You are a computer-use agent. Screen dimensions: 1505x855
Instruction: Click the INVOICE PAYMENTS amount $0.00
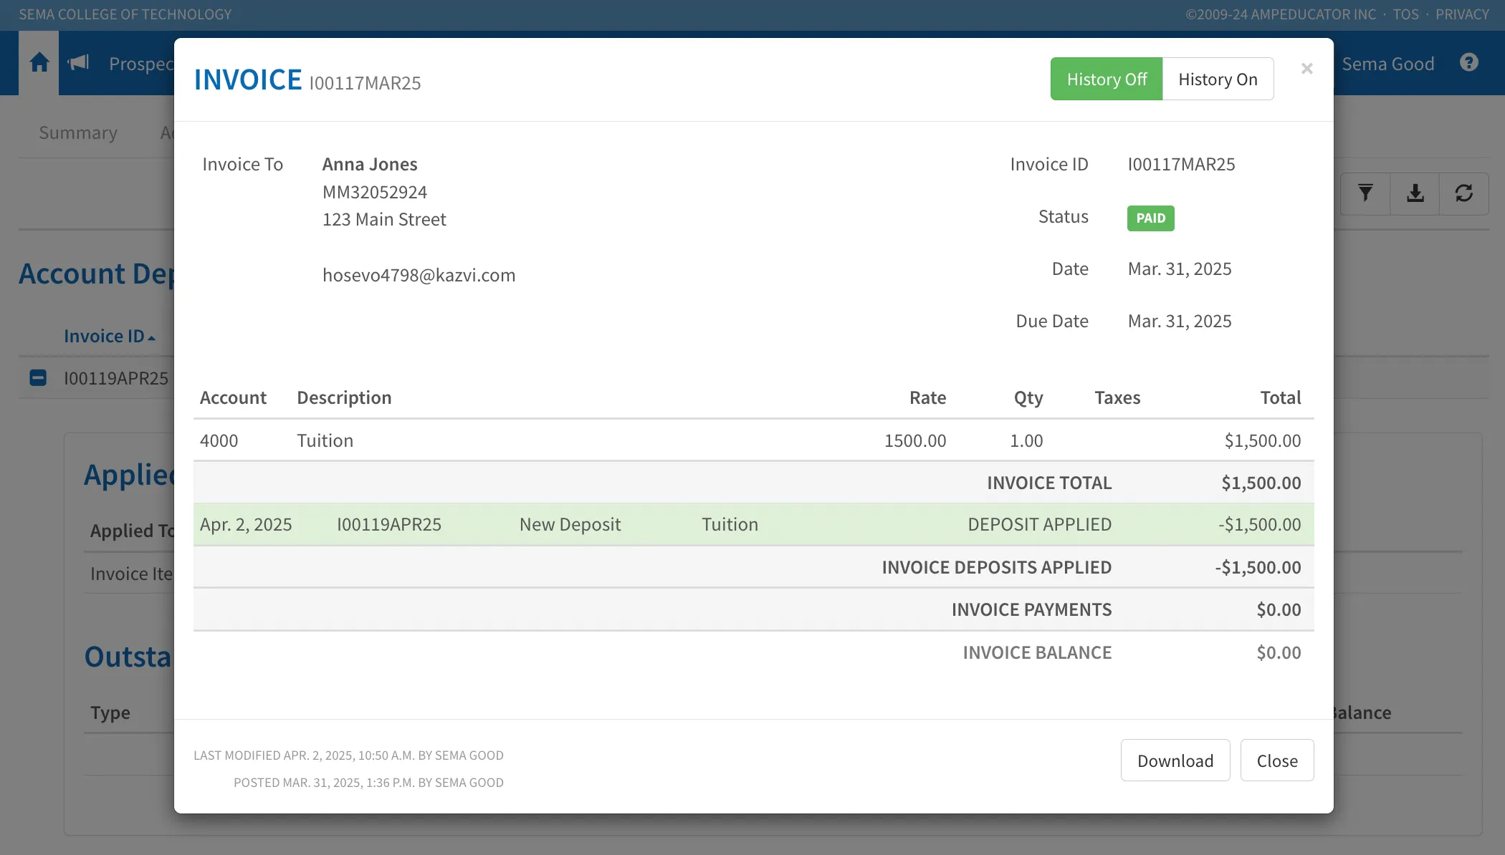pos(1279,609)
